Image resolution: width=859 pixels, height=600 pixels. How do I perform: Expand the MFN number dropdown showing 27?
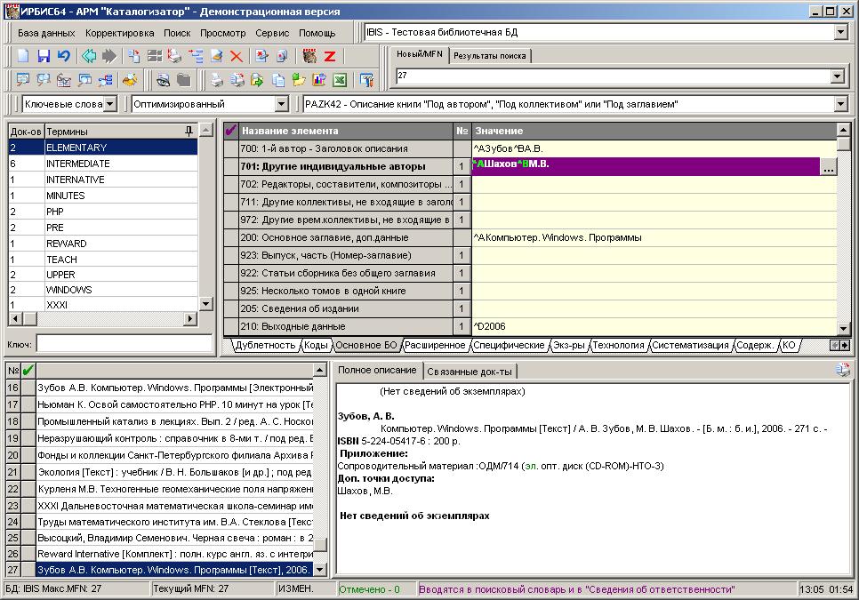[x=837, y=76]
